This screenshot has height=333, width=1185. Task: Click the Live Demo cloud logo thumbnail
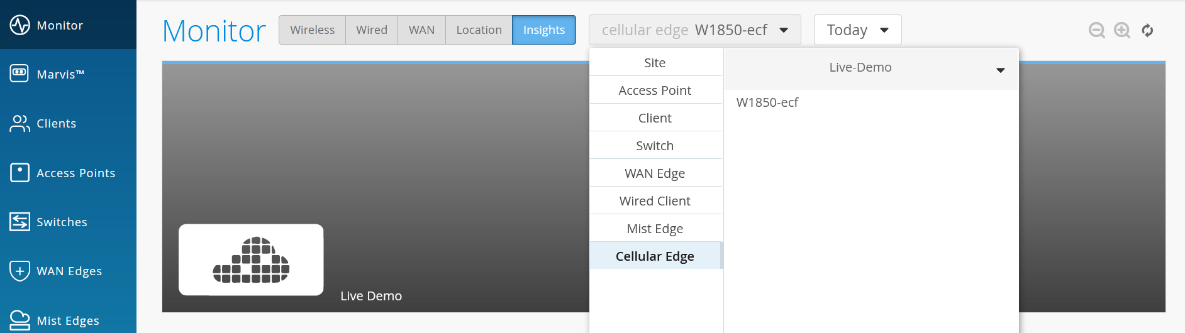pyautogui.click(x=251, y=259)
